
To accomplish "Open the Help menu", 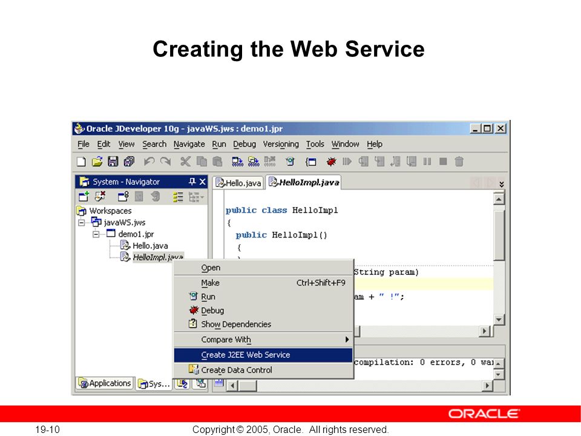I will point(375,144).
